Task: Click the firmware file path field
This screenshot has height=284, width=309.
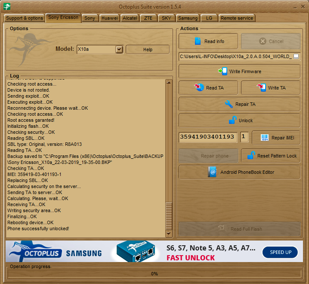Action: 236,56
